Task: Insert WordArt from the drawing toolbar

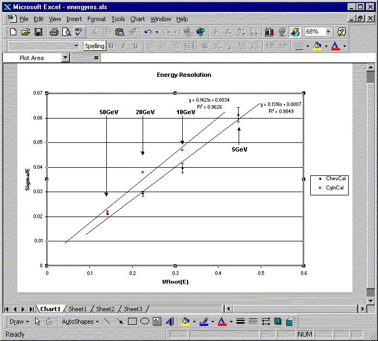Action: 170,322
